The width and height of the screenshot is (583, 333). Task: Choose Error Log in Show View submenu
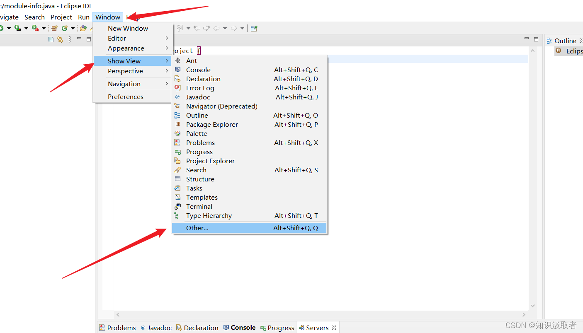(x=249, y=88)
